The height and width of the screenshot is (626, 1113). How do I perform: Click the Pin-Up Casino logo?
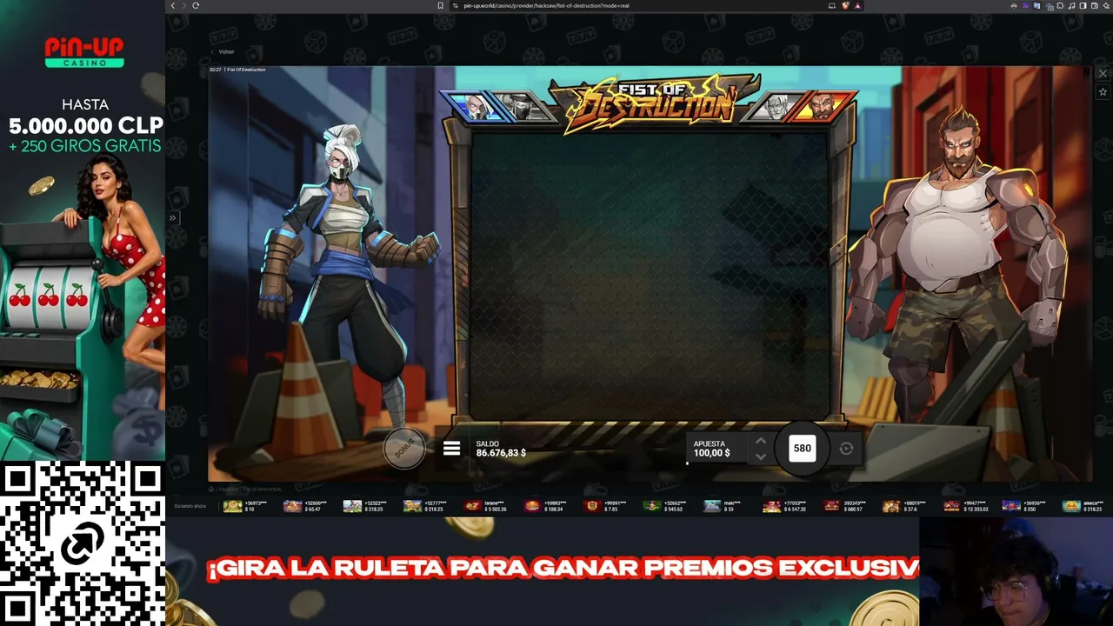[83, 52]
